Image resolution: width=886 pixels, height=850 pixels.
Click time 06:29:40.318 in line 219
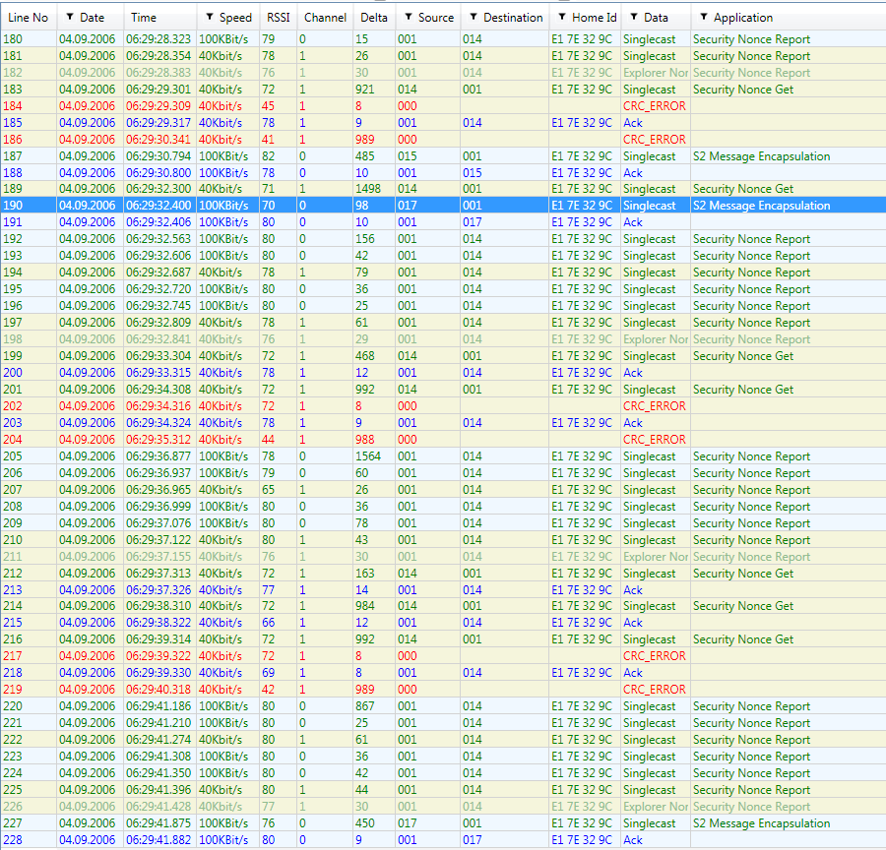pos(158,689)
